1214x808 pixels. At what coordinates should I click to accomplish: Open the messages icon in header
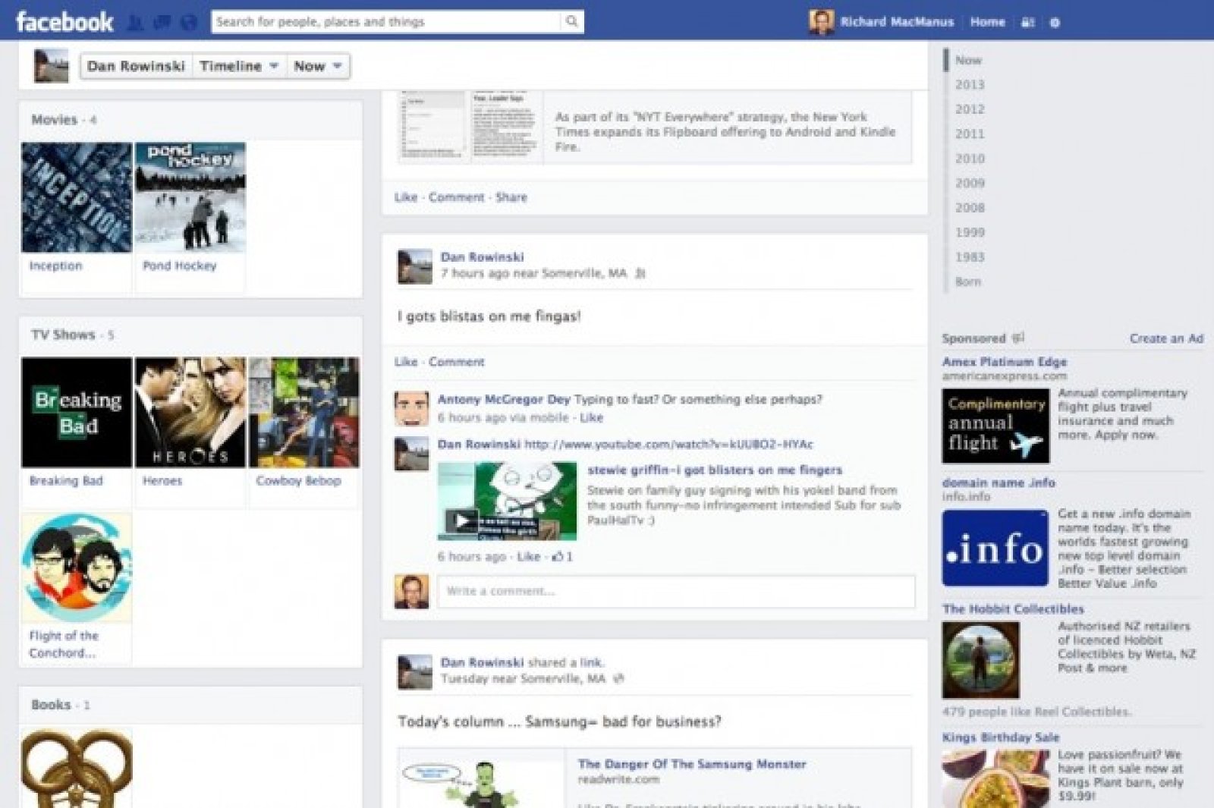click(x=162, y=23)
